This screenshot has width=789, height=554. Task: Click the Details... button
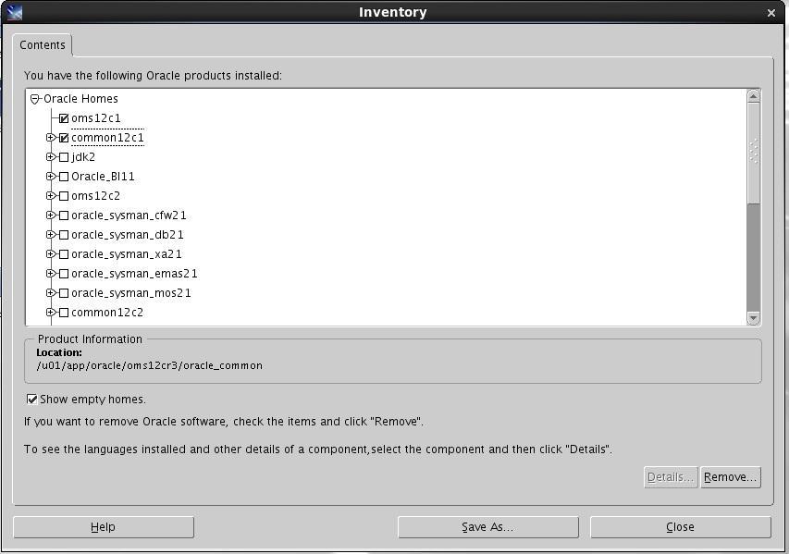(671, 477)
